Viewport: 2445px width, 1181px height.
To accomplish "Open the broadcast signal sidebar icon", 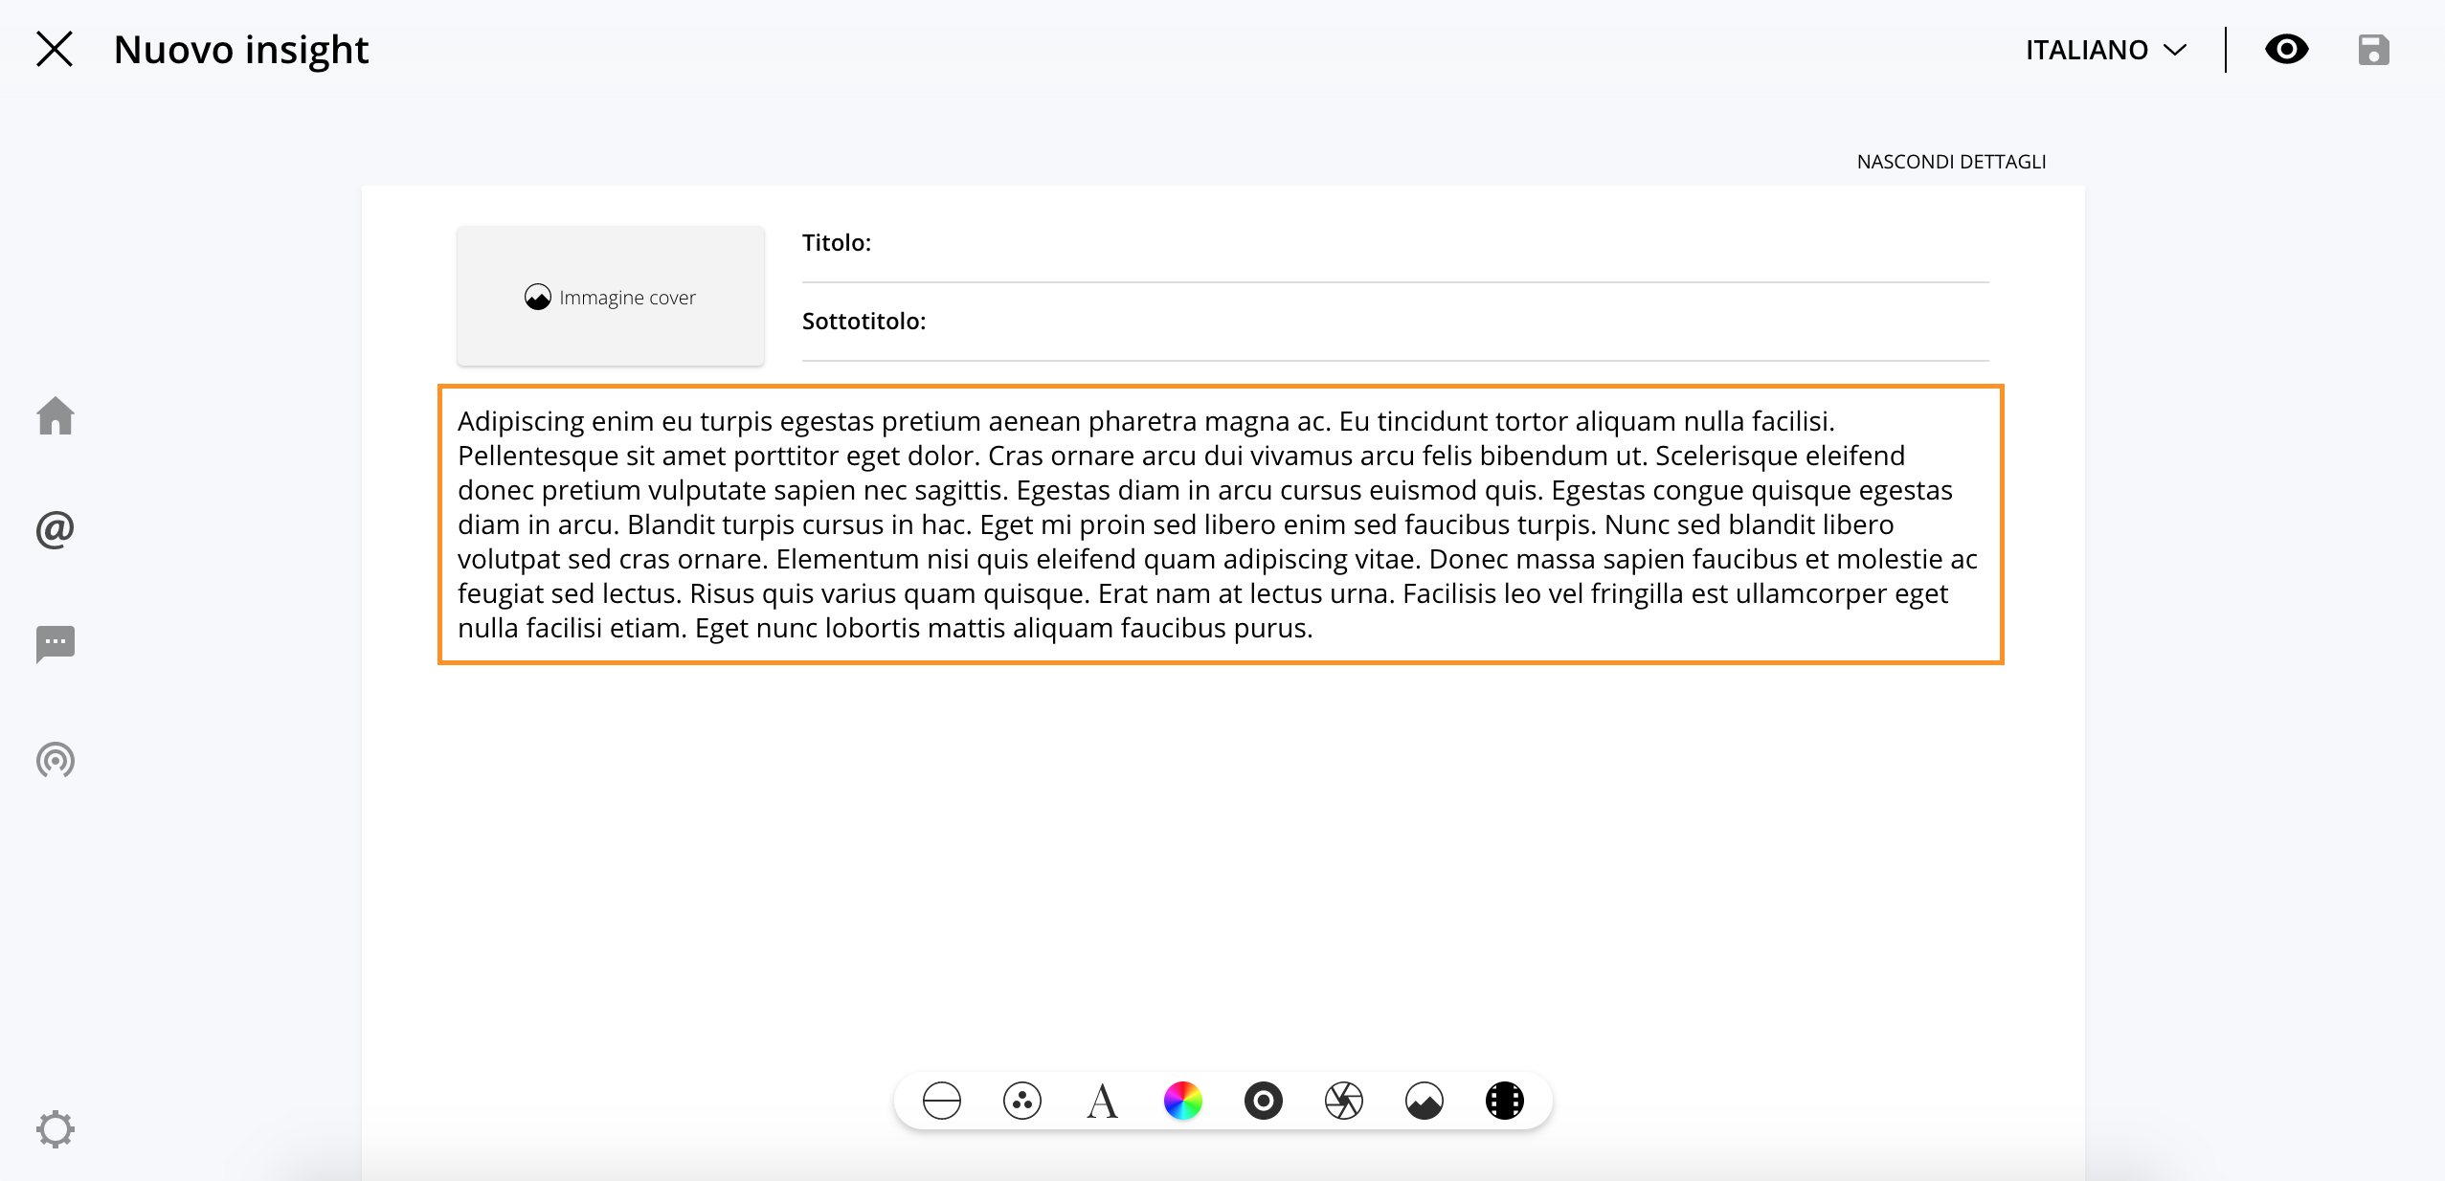I will [56, 760].
